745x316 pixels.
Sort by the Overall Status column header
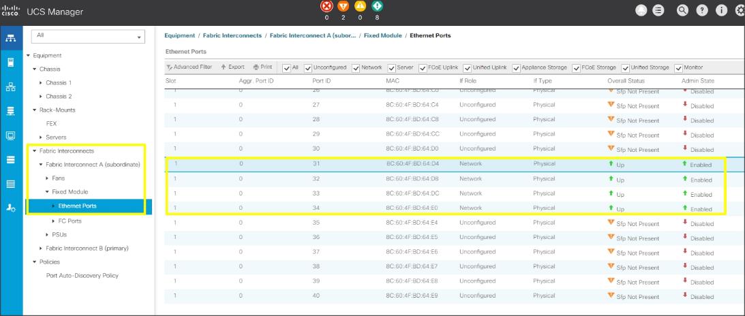626,81
